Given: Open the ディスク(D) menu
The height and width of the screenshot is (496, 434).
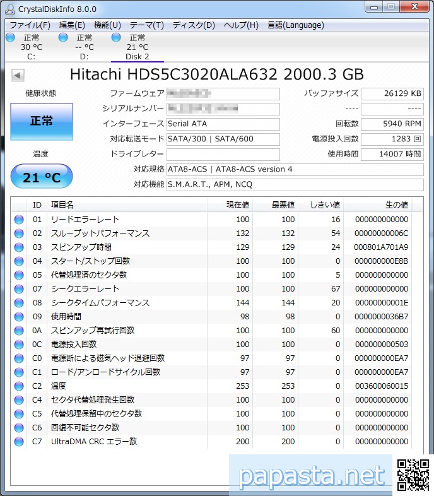Looking at the screenshot, I should point(194,25).
